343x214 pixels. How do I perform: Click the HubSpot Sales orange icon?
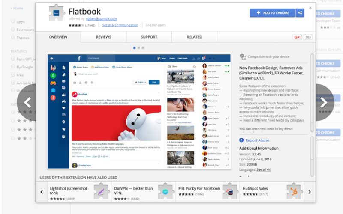[295, 192]
